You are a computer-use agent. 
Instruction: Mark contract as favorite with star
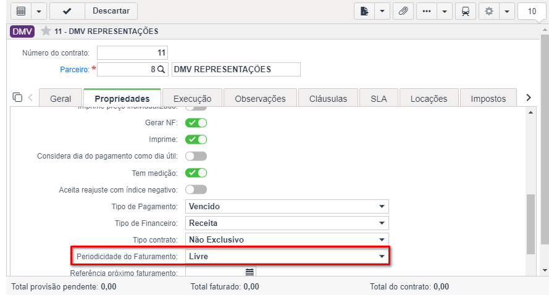(x=46, y=31)
